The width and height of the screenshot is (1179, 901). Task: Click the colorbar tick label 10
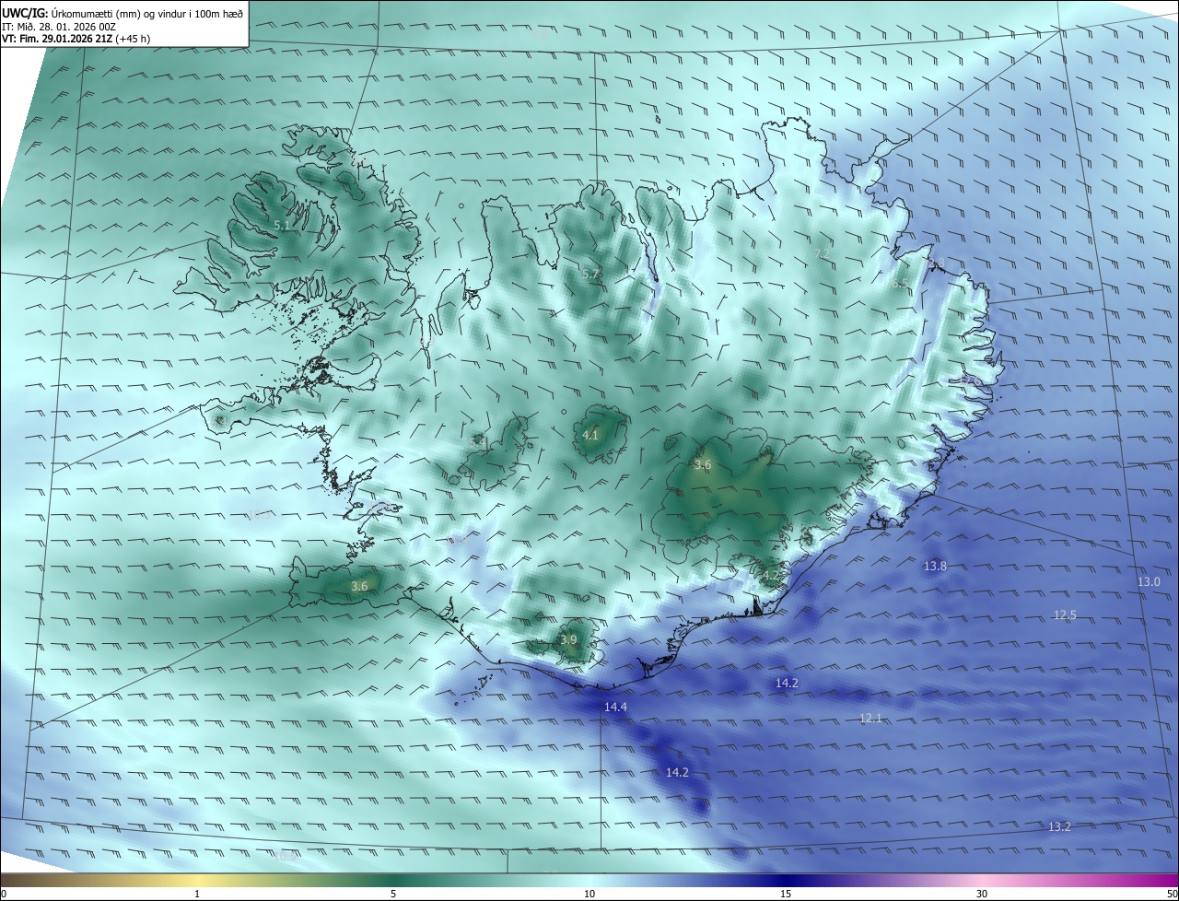click(x=589, y=894)
